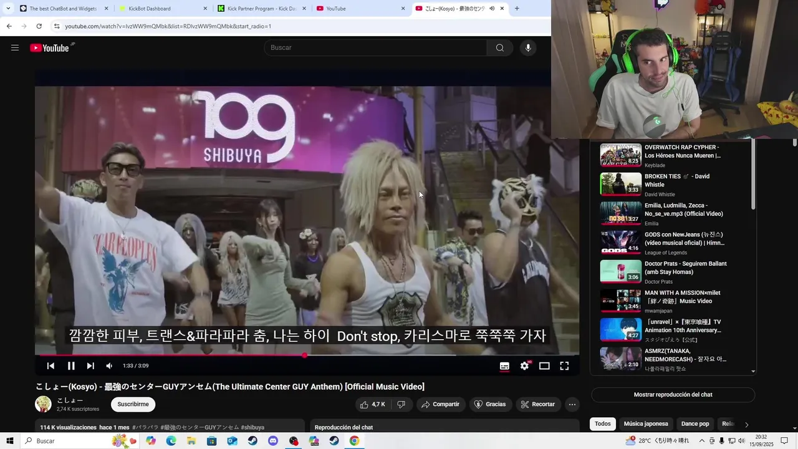
Task: Switch to the YouTube browser tab
Action: [361, 9]
